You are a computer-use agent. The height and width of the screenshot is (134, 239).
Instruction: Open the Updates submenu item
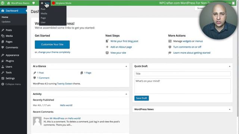(6, 22)
